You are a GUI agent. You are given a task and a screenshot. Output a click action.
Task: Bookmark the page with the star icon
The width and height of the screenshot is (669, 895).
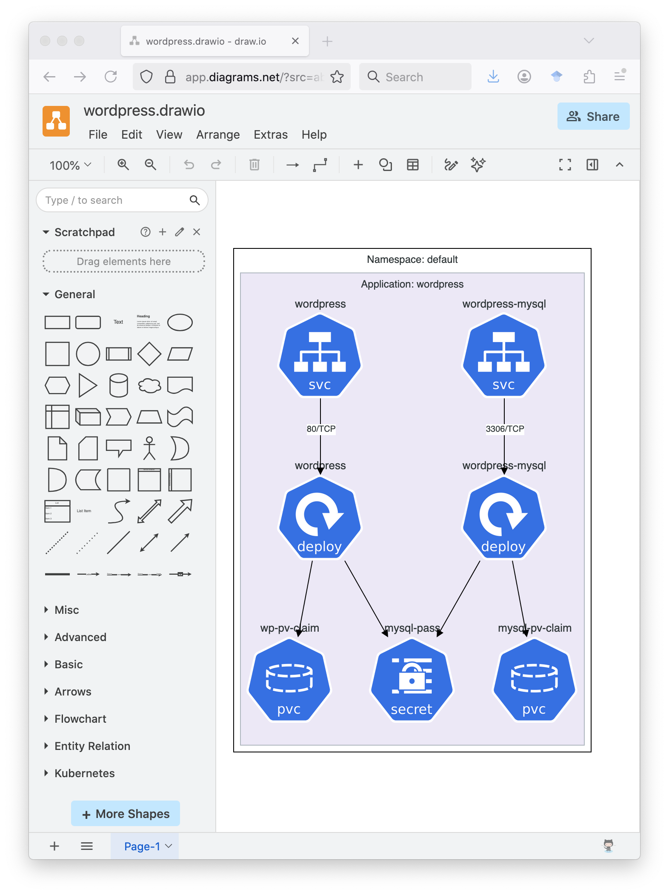point(337,77)
